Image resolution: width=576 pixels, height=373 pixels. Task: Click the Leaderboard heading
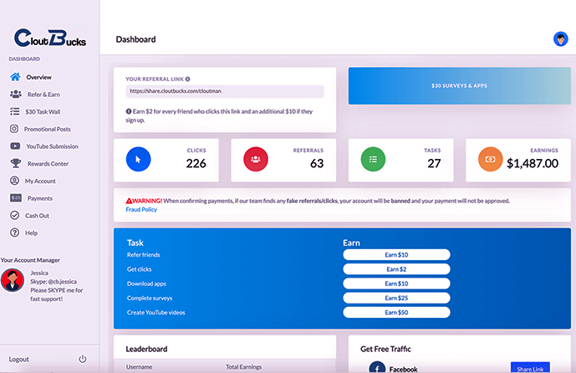click(146, 349)
